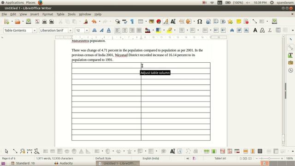Screen dimensions: 295x166
Task: Open Find and Replace binoculars icon
Action: [118, 22]
